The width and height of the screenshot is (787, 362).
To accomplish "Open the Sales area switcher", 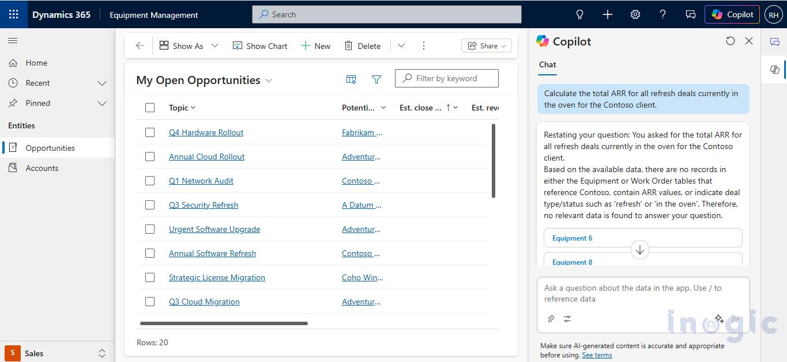I will (x=58, y=353).
